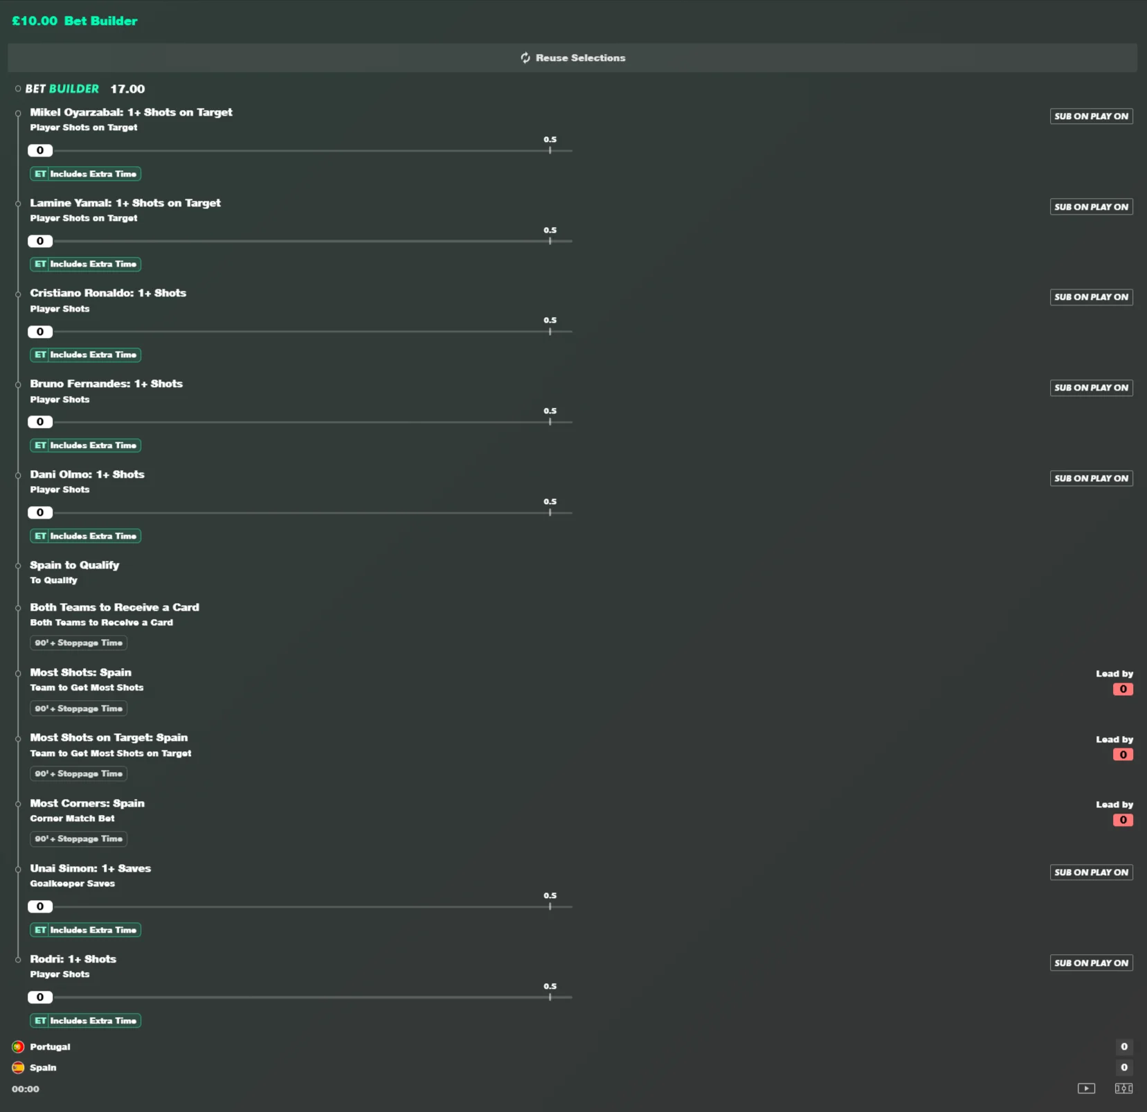1147x1112 pixels.
Task: Toggle Sub On Play On for Dani Olmo
Action: tap(1091, 478)
